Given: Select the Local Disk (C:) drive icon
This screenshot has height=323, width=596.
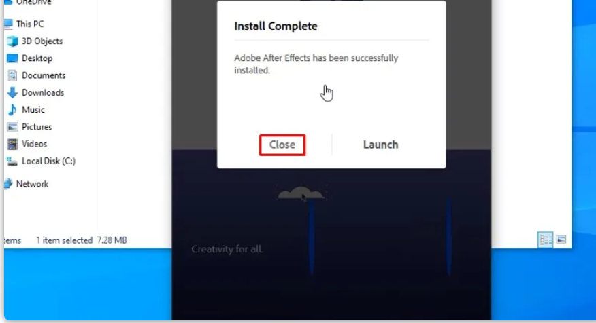Looking at the screenshot, I should pos(12,161).
